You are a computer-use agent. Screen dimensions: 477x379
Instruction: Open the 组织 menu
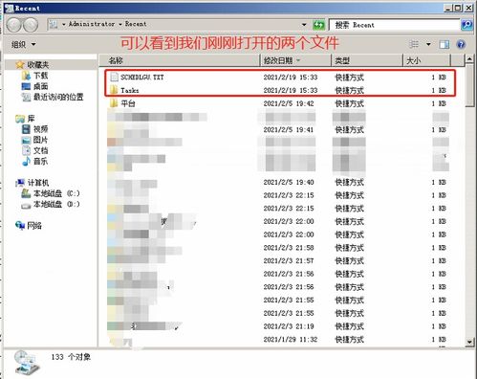coord(23,44)
